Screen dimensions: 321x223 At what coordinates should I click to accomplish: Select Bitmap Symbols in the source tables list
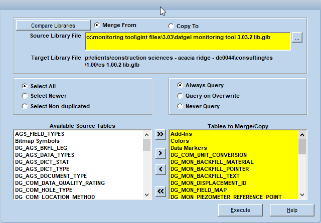[37, 141]
